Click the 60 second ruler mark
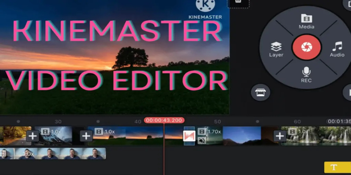 297,122
